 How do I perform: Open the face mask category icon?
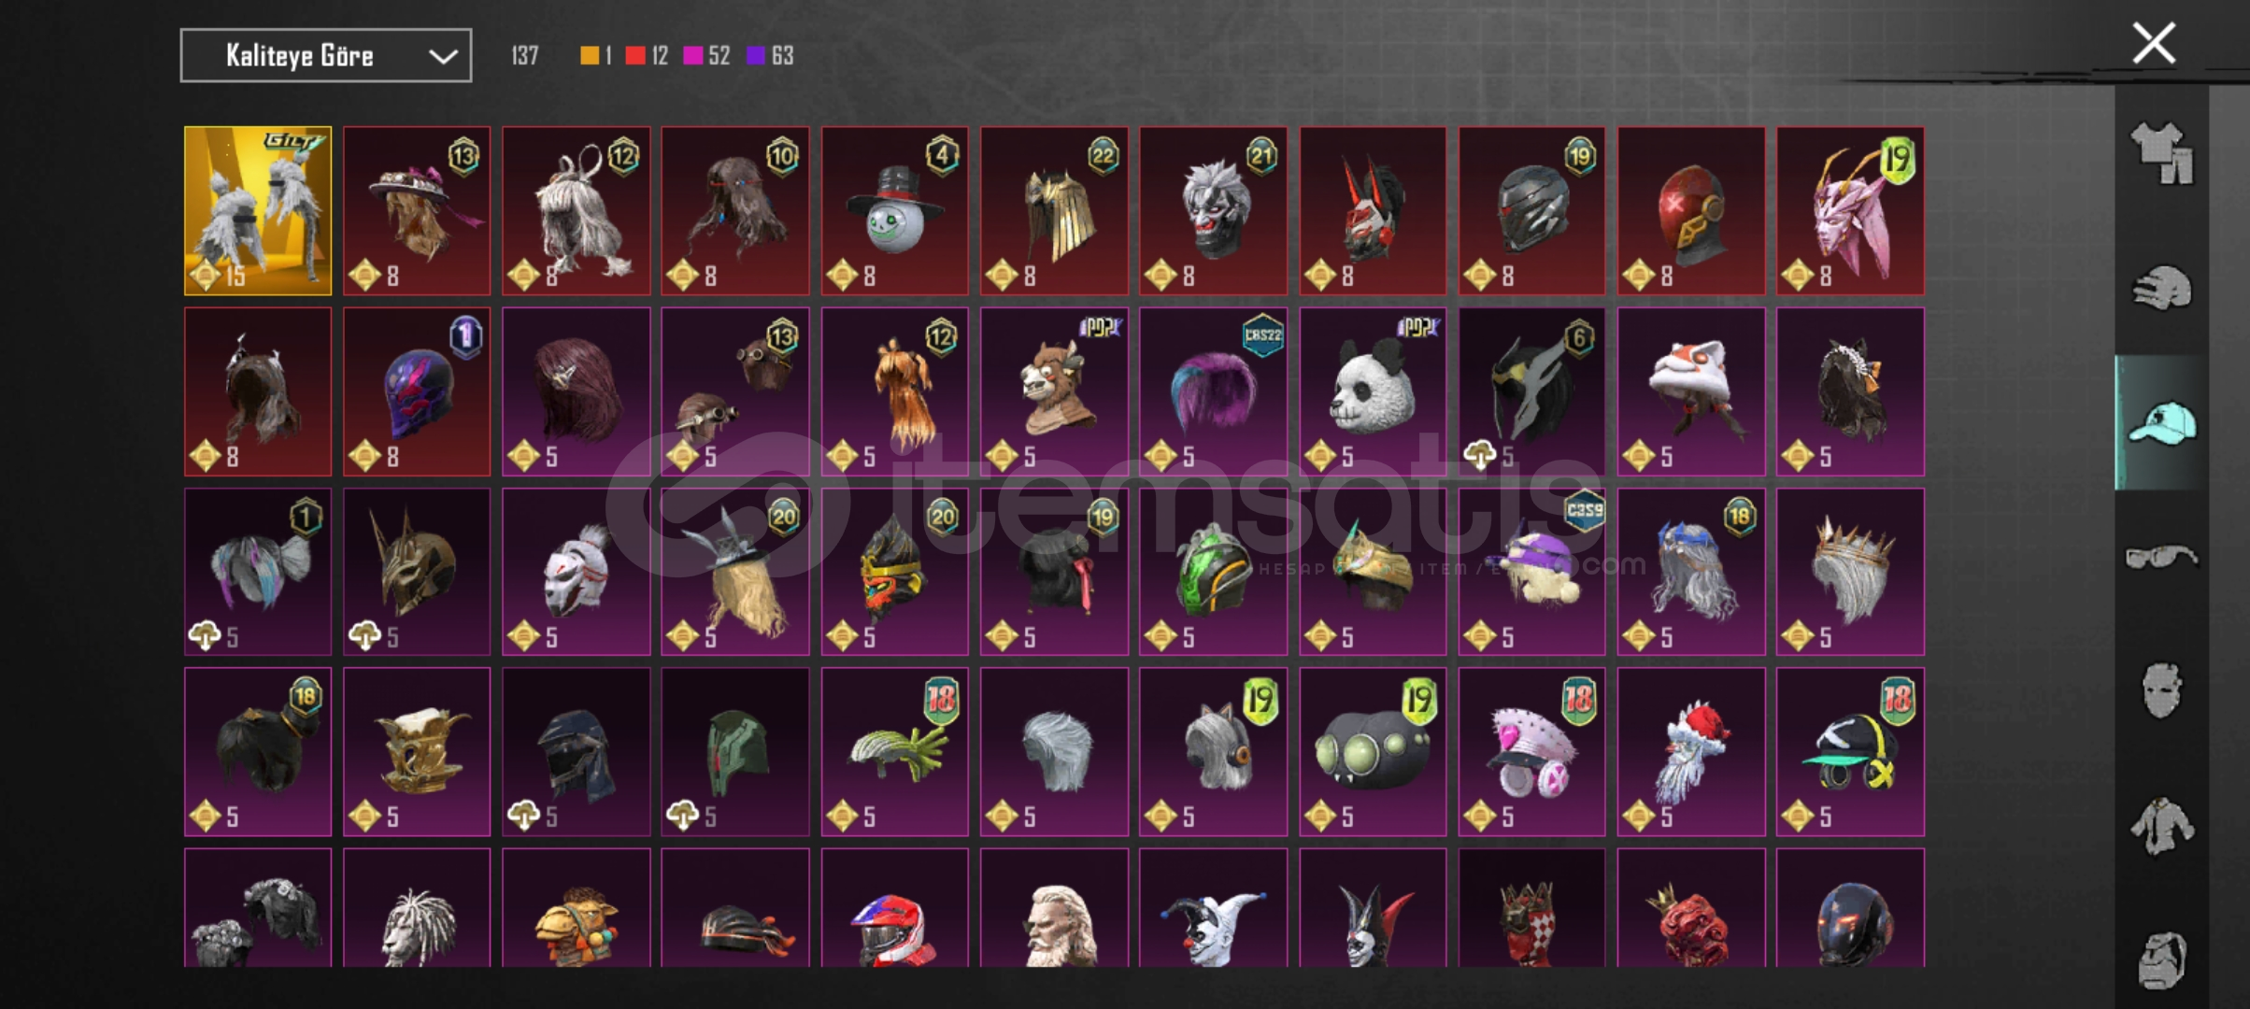tap(2161, 690)
